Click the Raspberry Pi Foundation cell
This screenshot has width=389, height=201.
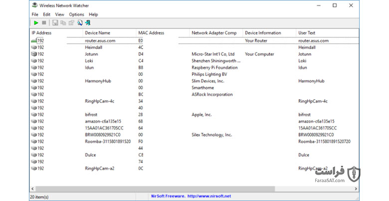tap(214, 67)
